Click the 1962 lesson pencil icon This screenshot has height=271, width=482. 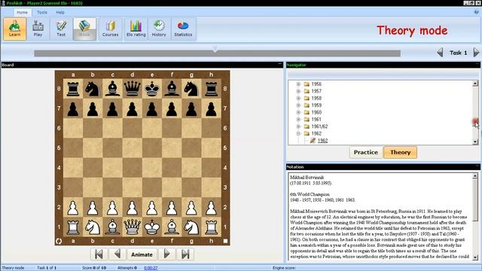click(313, 141)
